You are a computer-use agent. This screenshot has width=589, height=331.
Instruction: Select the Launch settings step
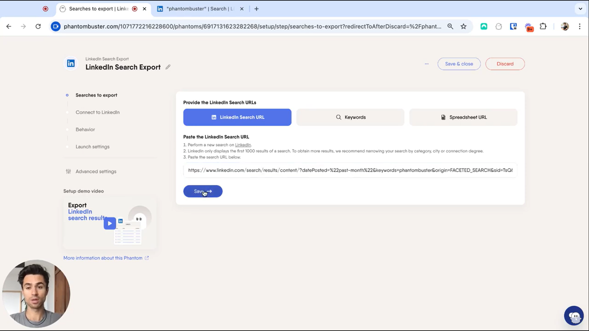coord(92,146)
